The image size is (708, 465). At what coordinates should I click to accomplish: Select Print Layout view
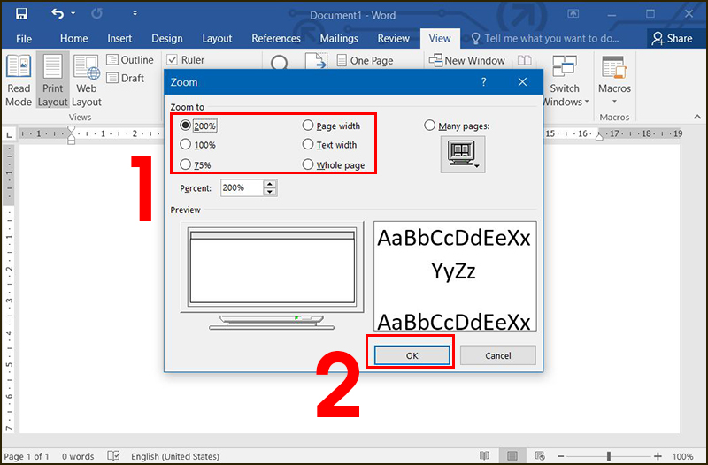pyautogui.click(x=52, y=80)
